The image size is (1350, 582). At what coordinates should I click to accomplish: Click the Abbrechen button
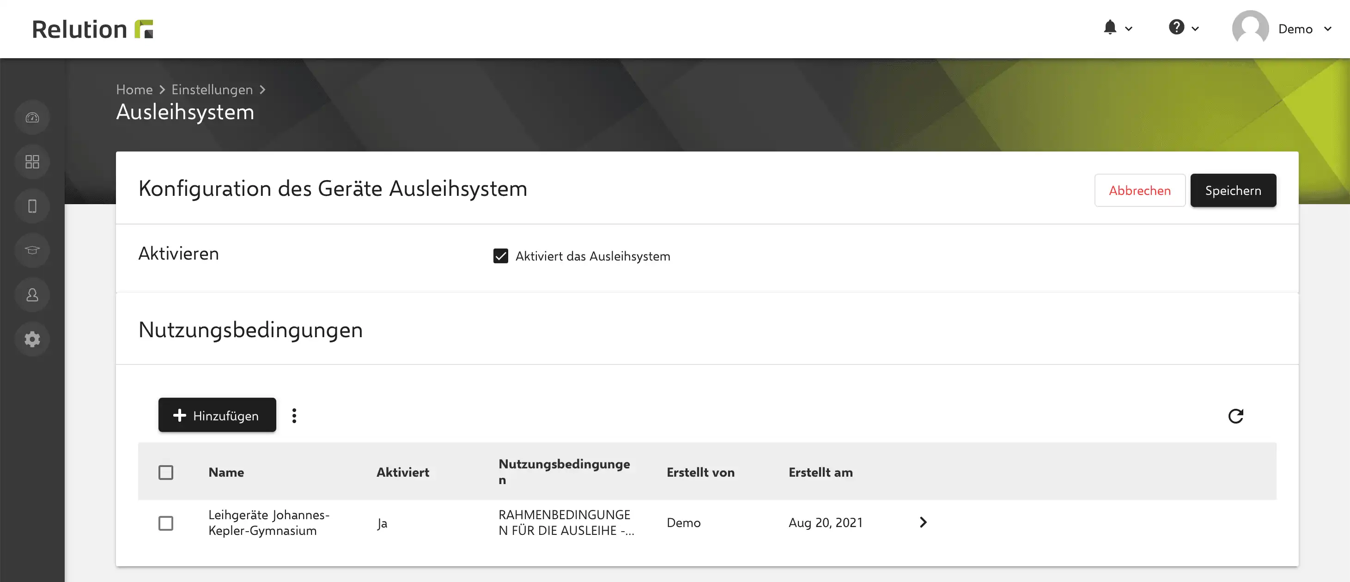pyautogui.click(x=1139, y=190)
